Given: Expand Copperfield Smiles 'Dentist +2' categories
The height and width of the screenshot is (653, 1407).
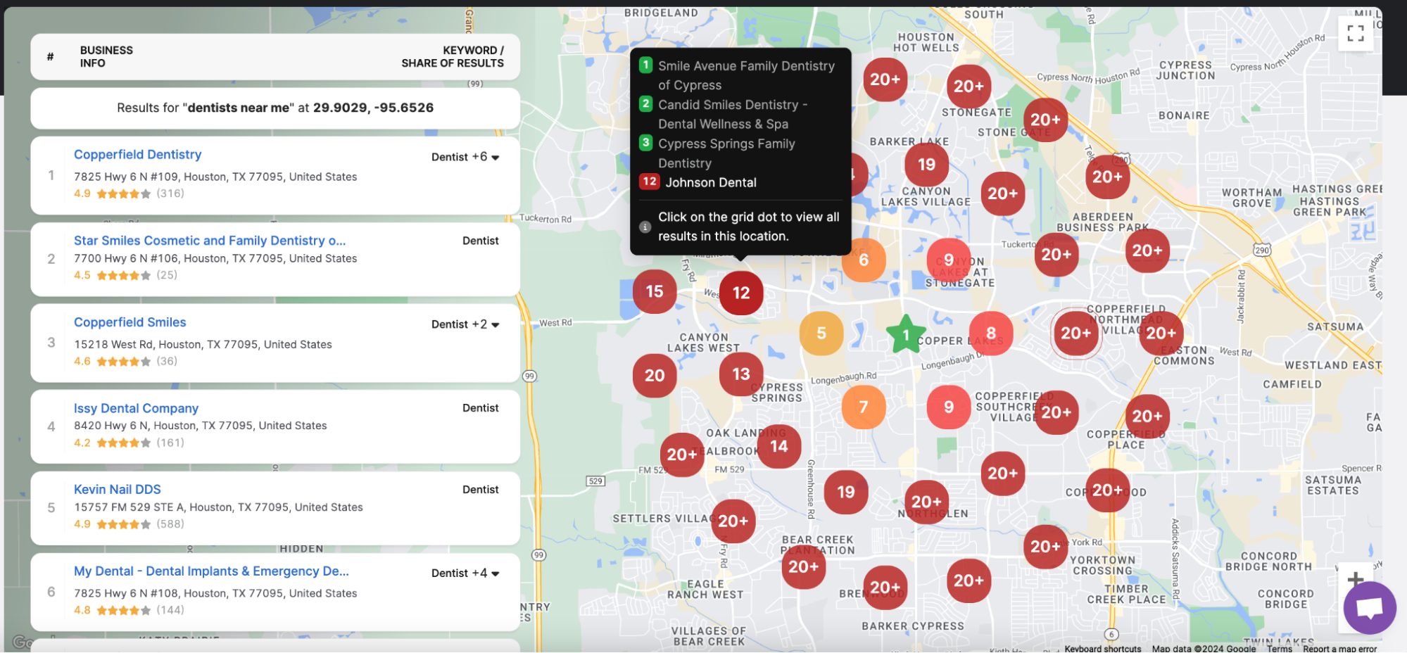Looking at the screenshot, I should (x=465, y=324).
